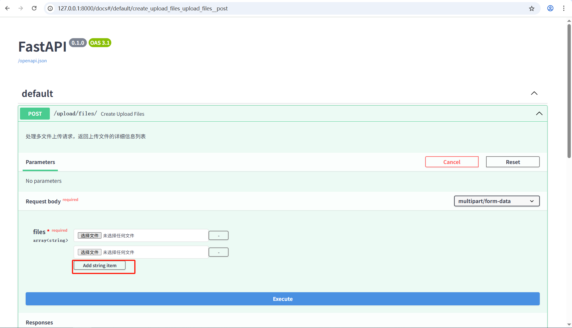Image resolution: width=572 pixels, height=328 pixels.
Task: Click the browser forward arrow
Action: click(x=21, y=8)
